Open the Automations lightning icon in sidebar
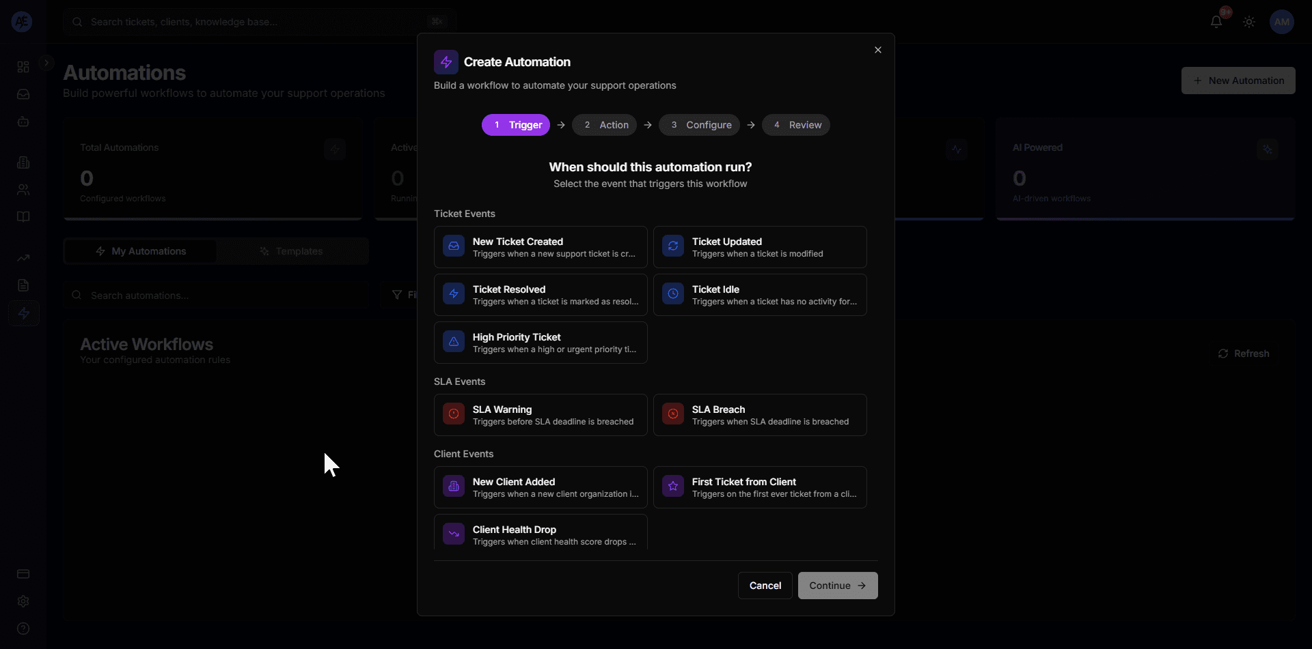The image size is (1312, 649). coord(23,313)
